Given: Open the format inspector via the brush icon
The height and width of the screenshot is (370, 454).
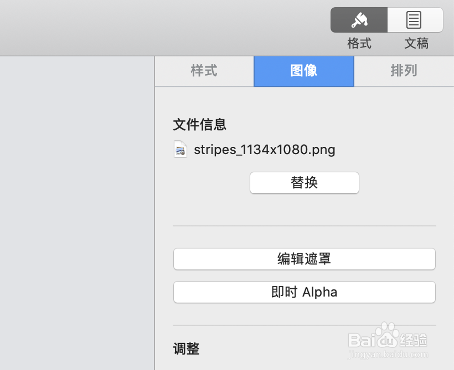Looking at the screenshot, I should coord(359,20).
